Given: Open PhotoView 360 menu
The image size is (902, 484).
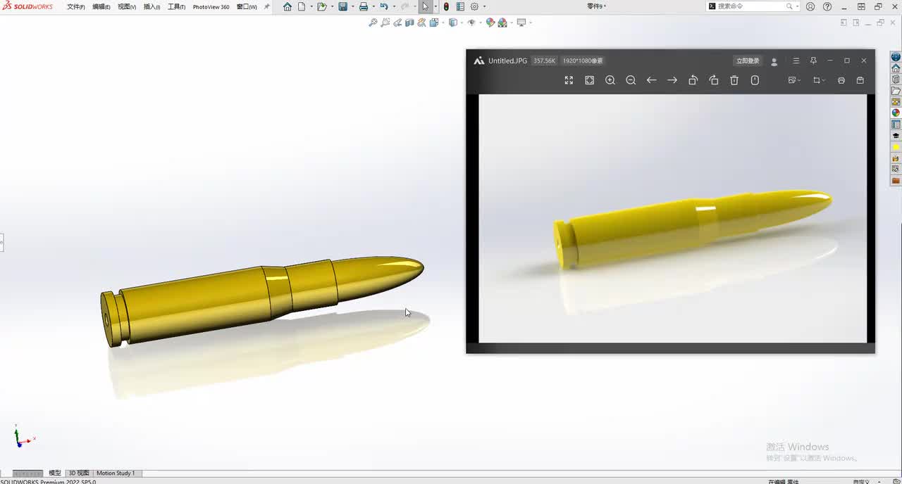Looking at the screenshot, I should click(211, 7).
